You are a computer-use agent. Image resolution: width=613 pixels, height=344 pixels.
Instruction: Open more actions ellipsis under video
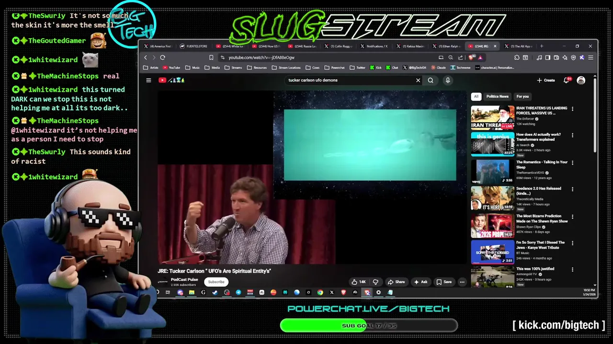tap(462, 282)
